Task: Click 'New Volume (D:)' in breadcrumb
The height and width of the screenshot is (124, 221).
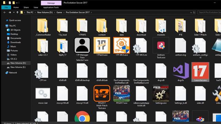Action: point(45,12)
